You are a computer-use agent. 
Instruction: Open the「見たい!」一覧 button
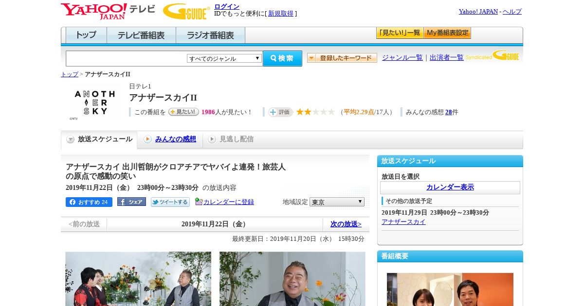click(400, 33)
